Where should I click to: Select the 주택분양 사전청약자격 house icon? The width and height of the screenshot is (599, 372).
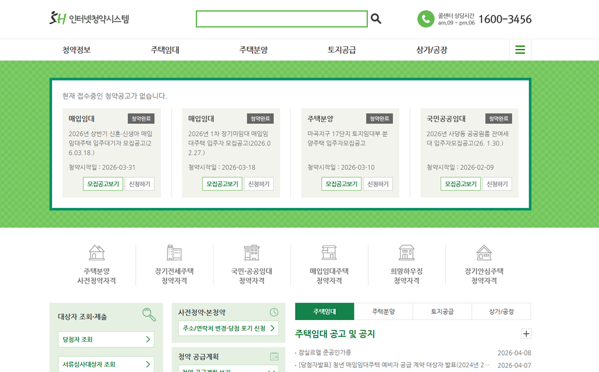coord(96,253)
